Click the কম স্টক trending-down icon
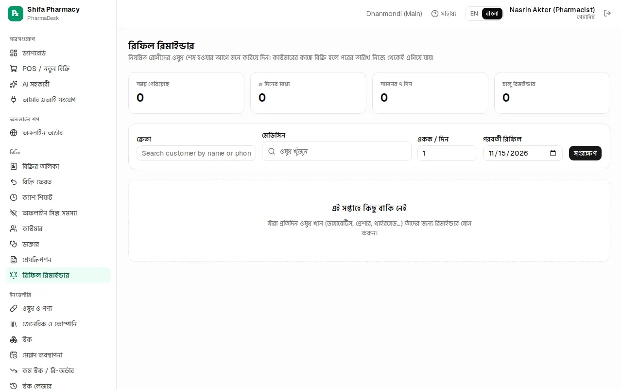622x389 pixels. point(14,371)
